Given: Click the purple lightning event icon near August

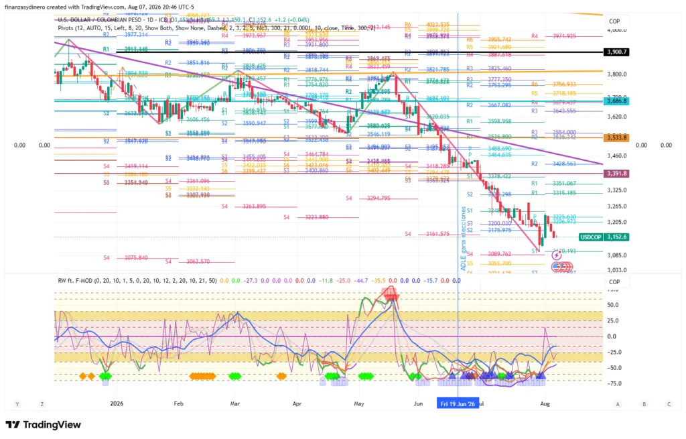Looking at the screenshot, I should [x=556, y=255].
